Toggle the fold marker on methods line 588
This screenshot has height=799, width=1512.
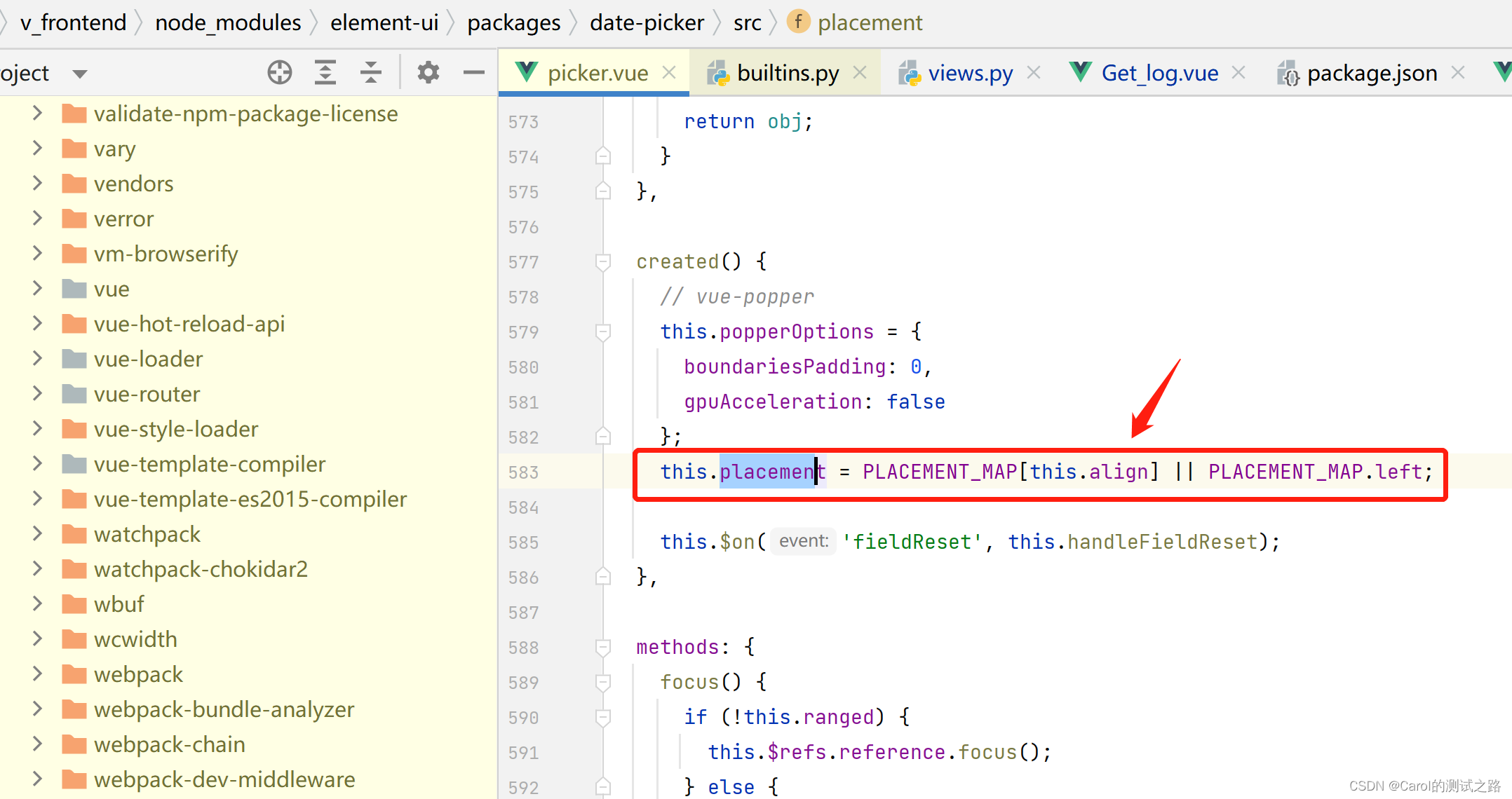click(x=602, y=647)
